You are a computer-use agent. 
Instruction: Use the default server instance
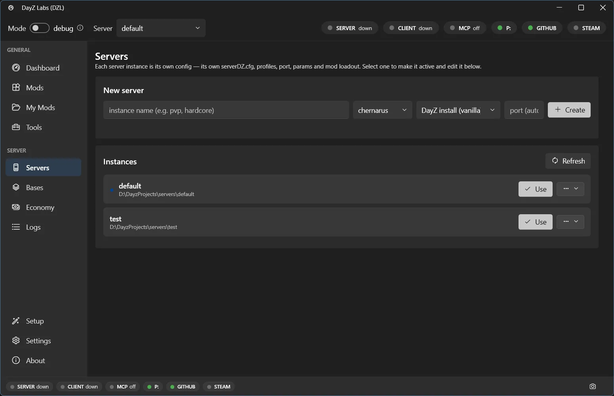pyautogui.click(x=536, y=189)
